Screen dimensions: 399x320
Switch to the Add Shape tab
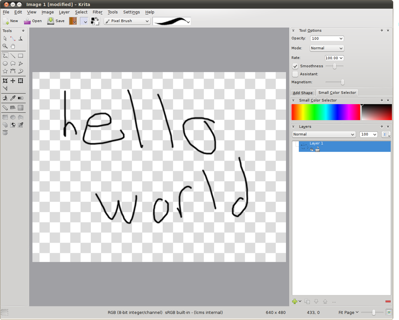tap(303, 93)
